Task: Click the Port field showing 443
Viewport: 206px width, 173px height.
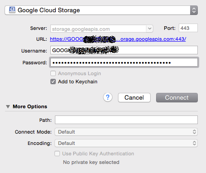Action: (x=188, y=28)
